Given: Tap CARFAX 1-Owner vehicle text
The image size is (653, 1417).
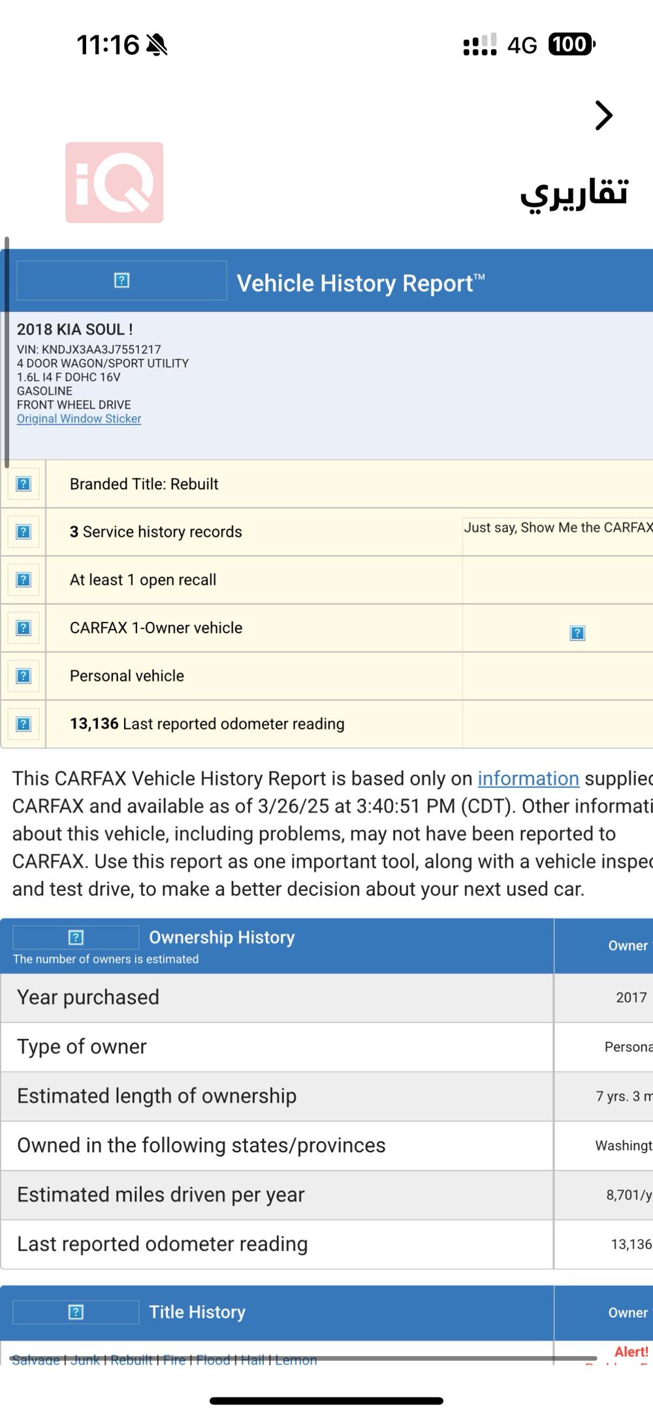Looking at the screenshot, I should point(156,628).
